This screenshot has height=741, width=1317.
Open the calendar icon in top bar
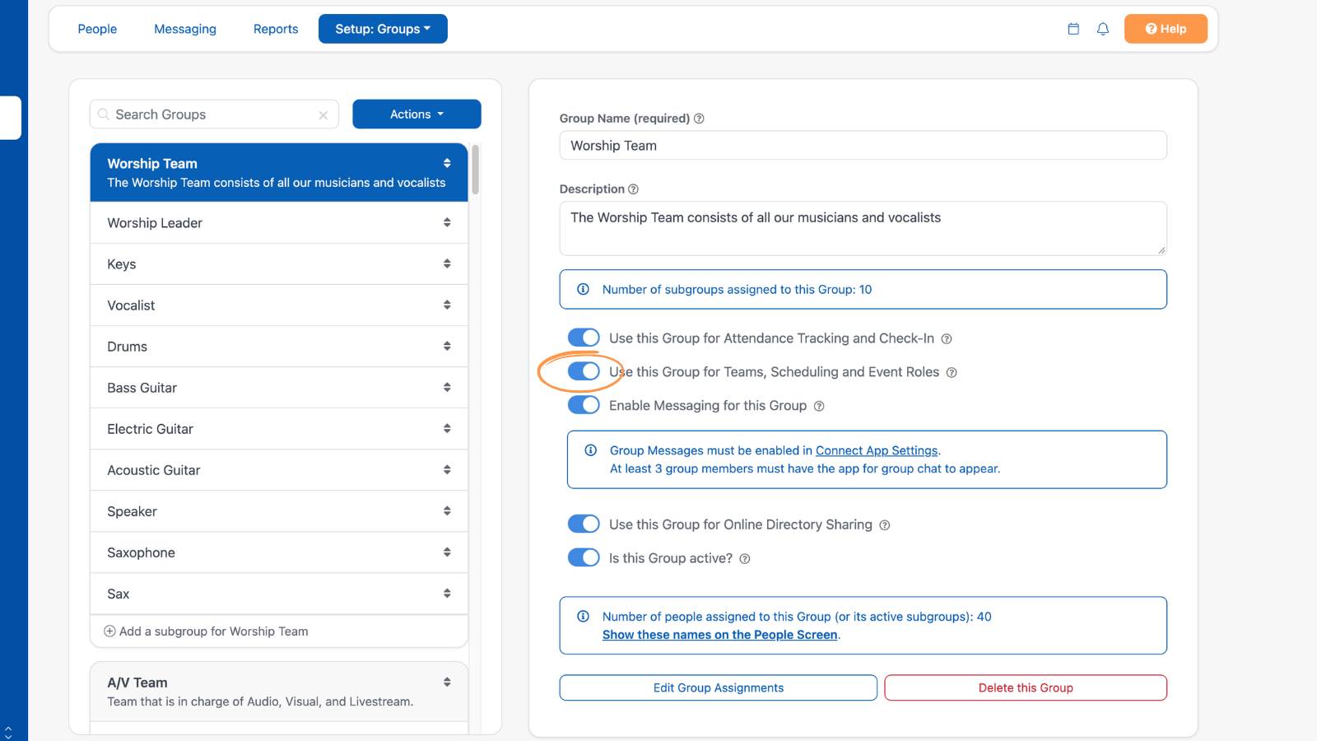1073,29
